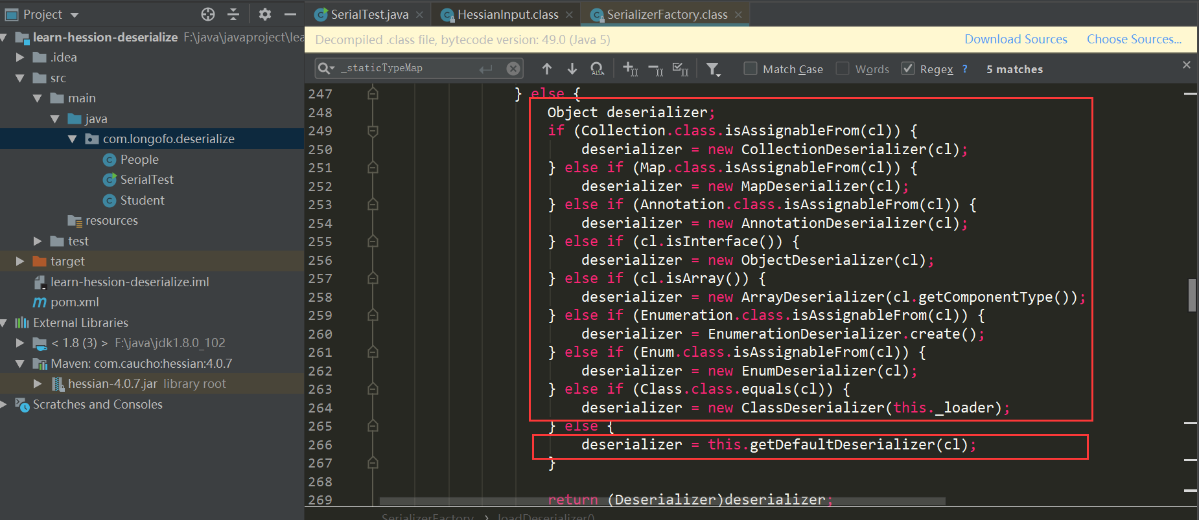Open SerialTest class in tree
Screen dimensions: 1199x520
[147, 180]
